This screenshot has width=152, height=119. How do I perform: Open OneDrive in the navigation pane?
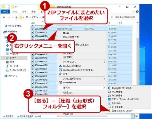point(13,32)
